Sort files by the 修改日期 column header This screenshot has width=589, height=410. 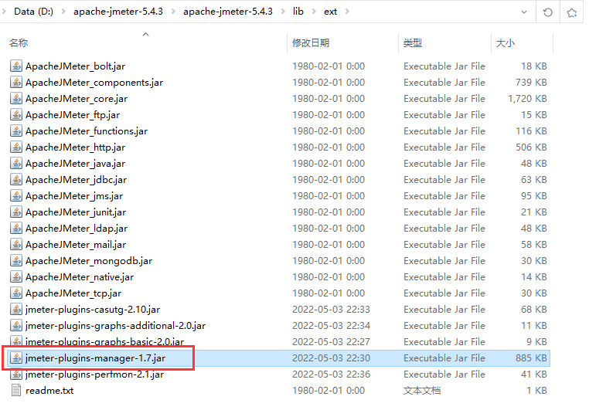pyautogui.click(x=310, y=43)
